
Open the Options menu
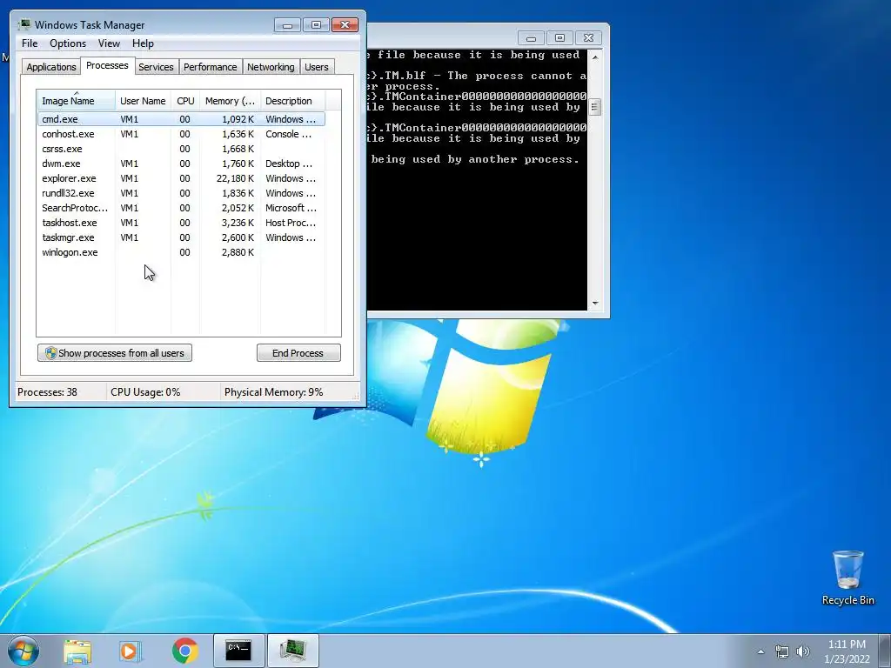68,43
